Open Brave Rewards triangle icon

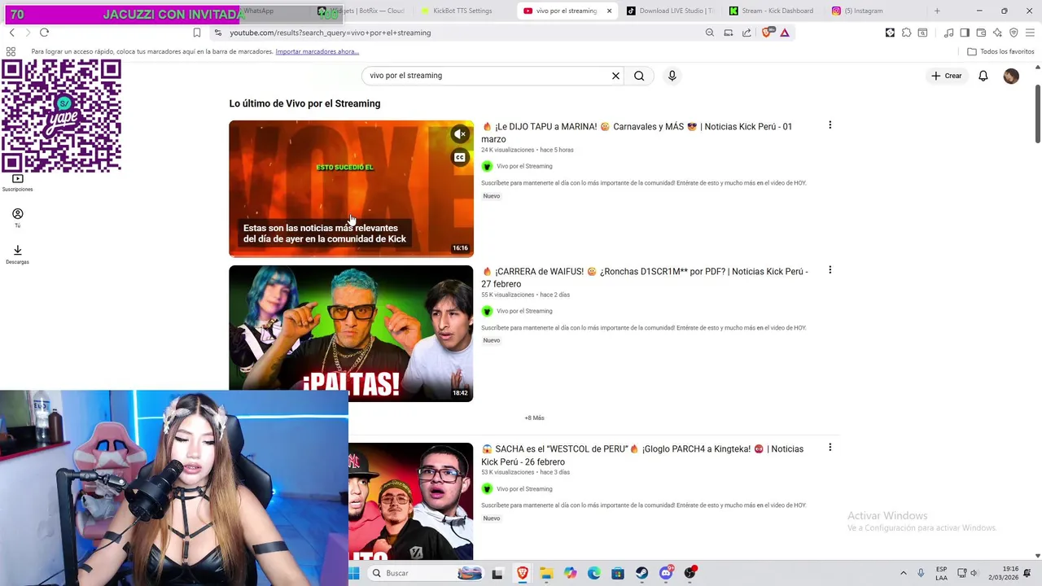pyautogui.click(x=785, y=33)
